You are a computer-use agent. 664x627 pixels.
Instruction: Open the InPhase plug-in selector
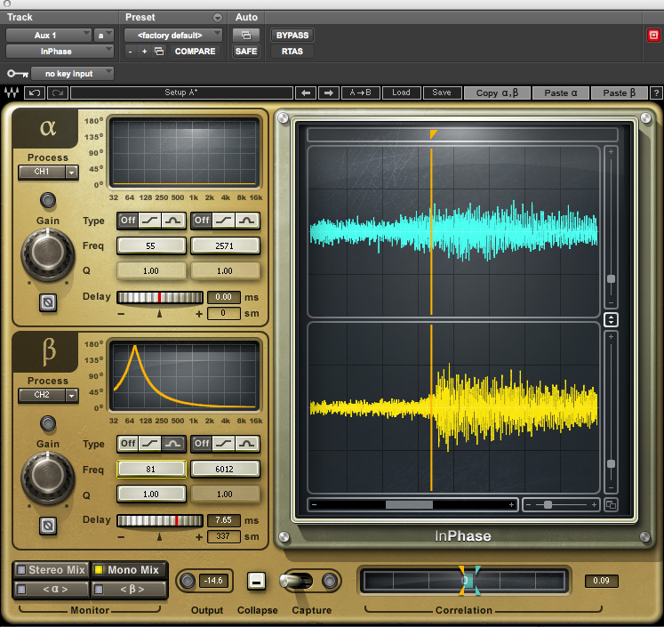click(60, 52)
